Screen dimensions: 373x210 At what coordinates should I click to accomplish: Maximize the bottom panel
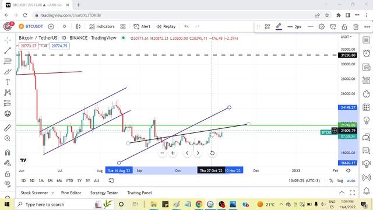[352, 192]
